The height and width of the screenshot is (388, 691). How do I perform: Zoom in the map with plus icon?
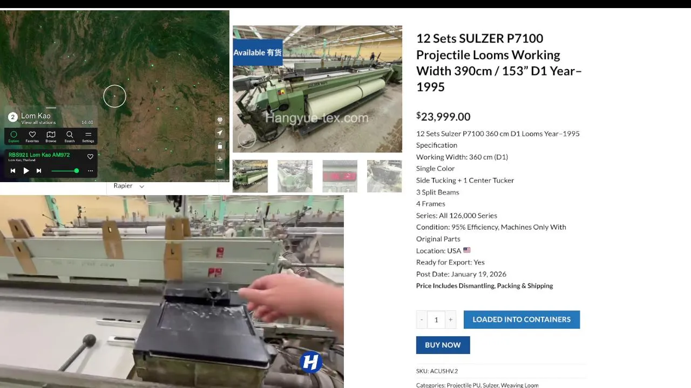click(220, 159)
